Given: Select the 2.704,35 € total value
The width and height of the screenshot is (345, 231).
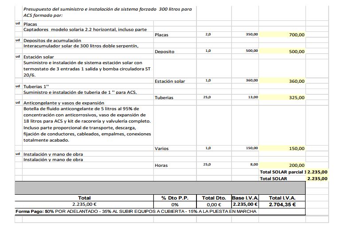Looking at the screenshot, I should pyautogui.click(x=282, y=204).
